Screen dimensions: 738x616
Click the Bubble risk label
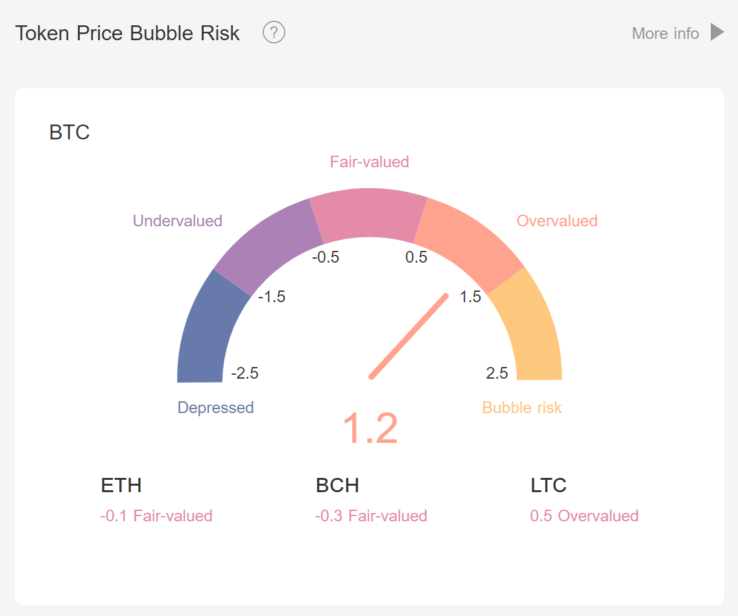point(522,407)
